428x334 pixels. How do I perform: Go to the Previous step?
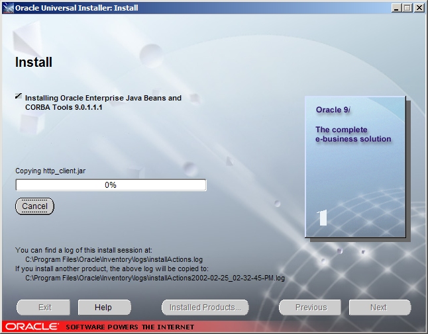310,308
